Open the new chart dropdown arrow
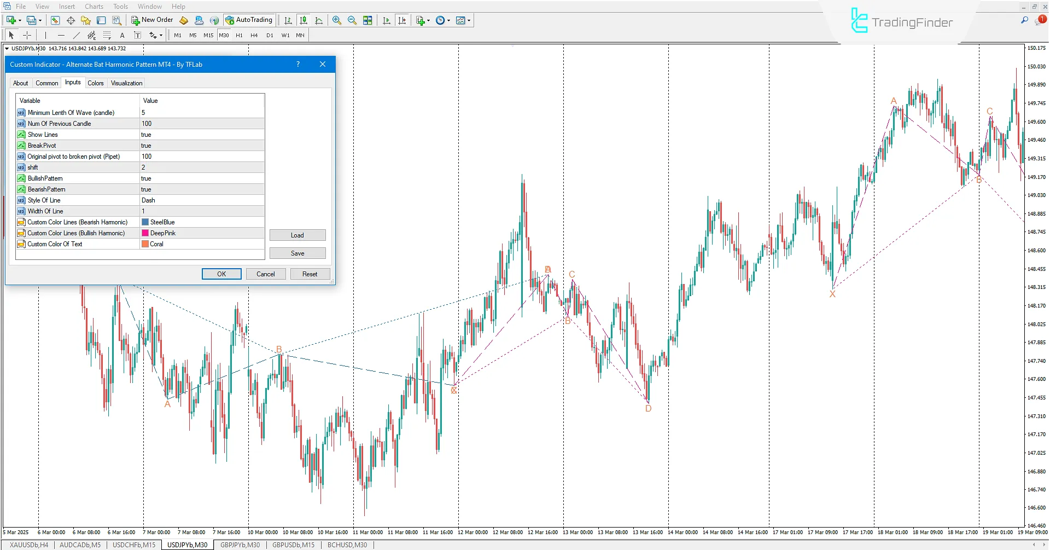 coord(20,20)
